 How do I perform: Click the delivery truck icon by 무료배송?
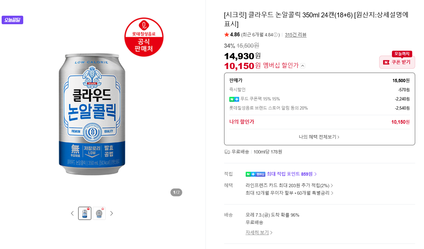[x=227, y=152]
